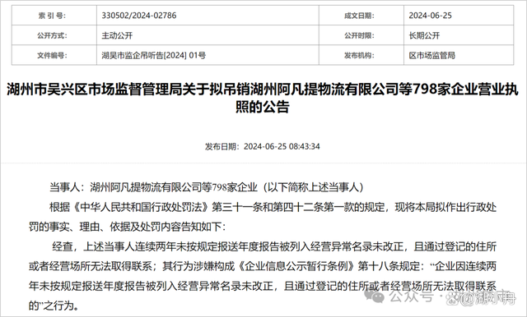The height and width of the screenshot is (317, 527).
Task: Click the issuing agency 区市场监管局
Action: click(x=431, y=55)
